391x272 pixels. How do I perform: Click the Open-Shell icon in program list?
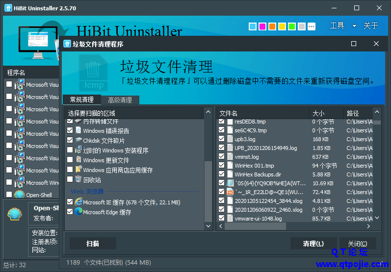[x=20, y=195]
